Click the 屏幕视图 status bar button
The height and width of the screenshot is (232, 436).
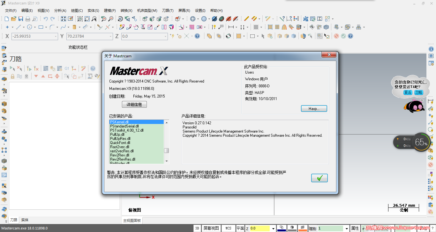(211, 228)
